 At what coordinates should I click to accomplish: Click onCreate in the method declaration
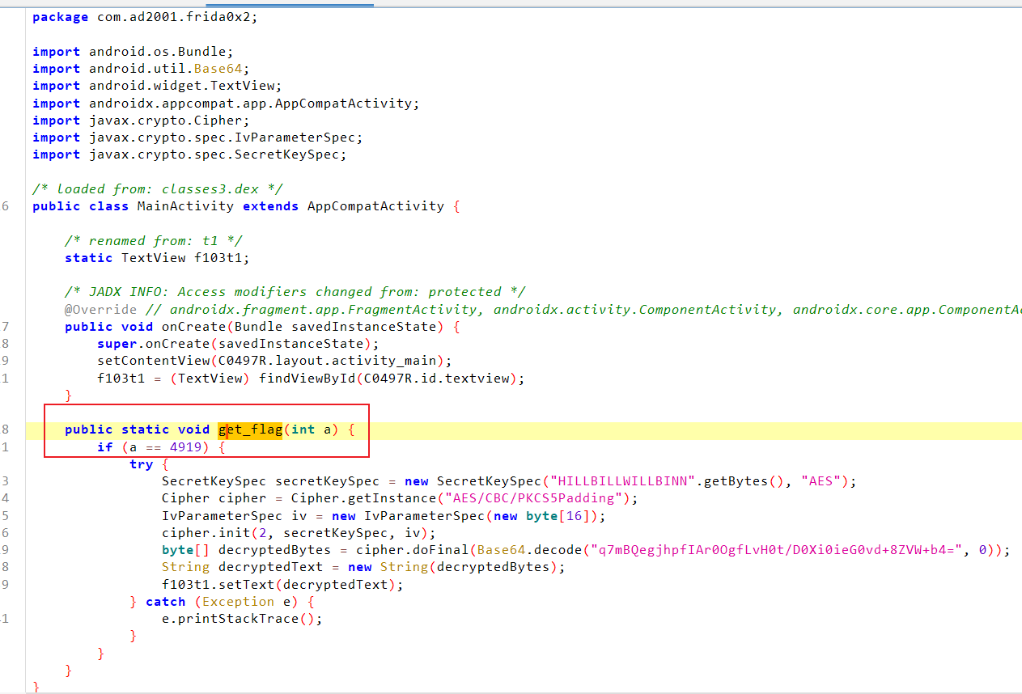click(193, 327)
